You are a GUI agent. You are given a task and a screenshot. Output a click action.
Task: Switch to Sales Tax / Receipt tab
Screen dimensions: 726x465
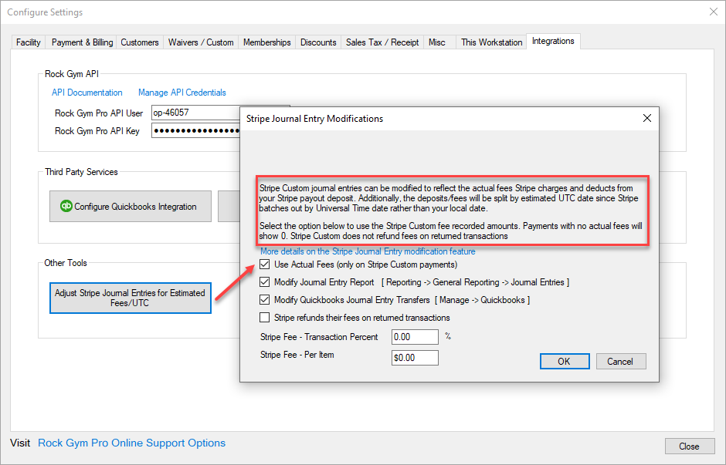pyautogui.click(x=382, y=42)
